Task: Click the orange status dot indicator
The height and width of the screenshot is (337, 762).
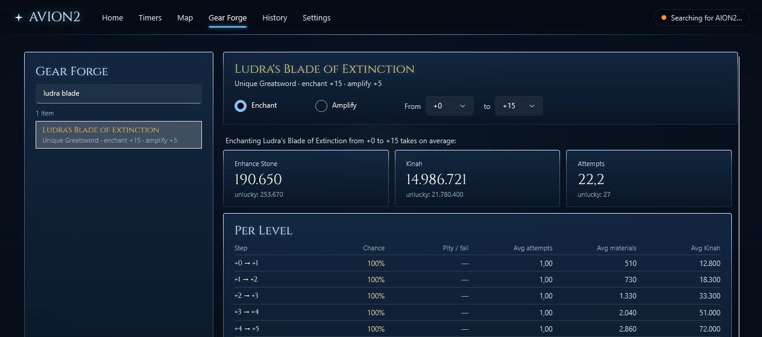Action: pos(664,18)
